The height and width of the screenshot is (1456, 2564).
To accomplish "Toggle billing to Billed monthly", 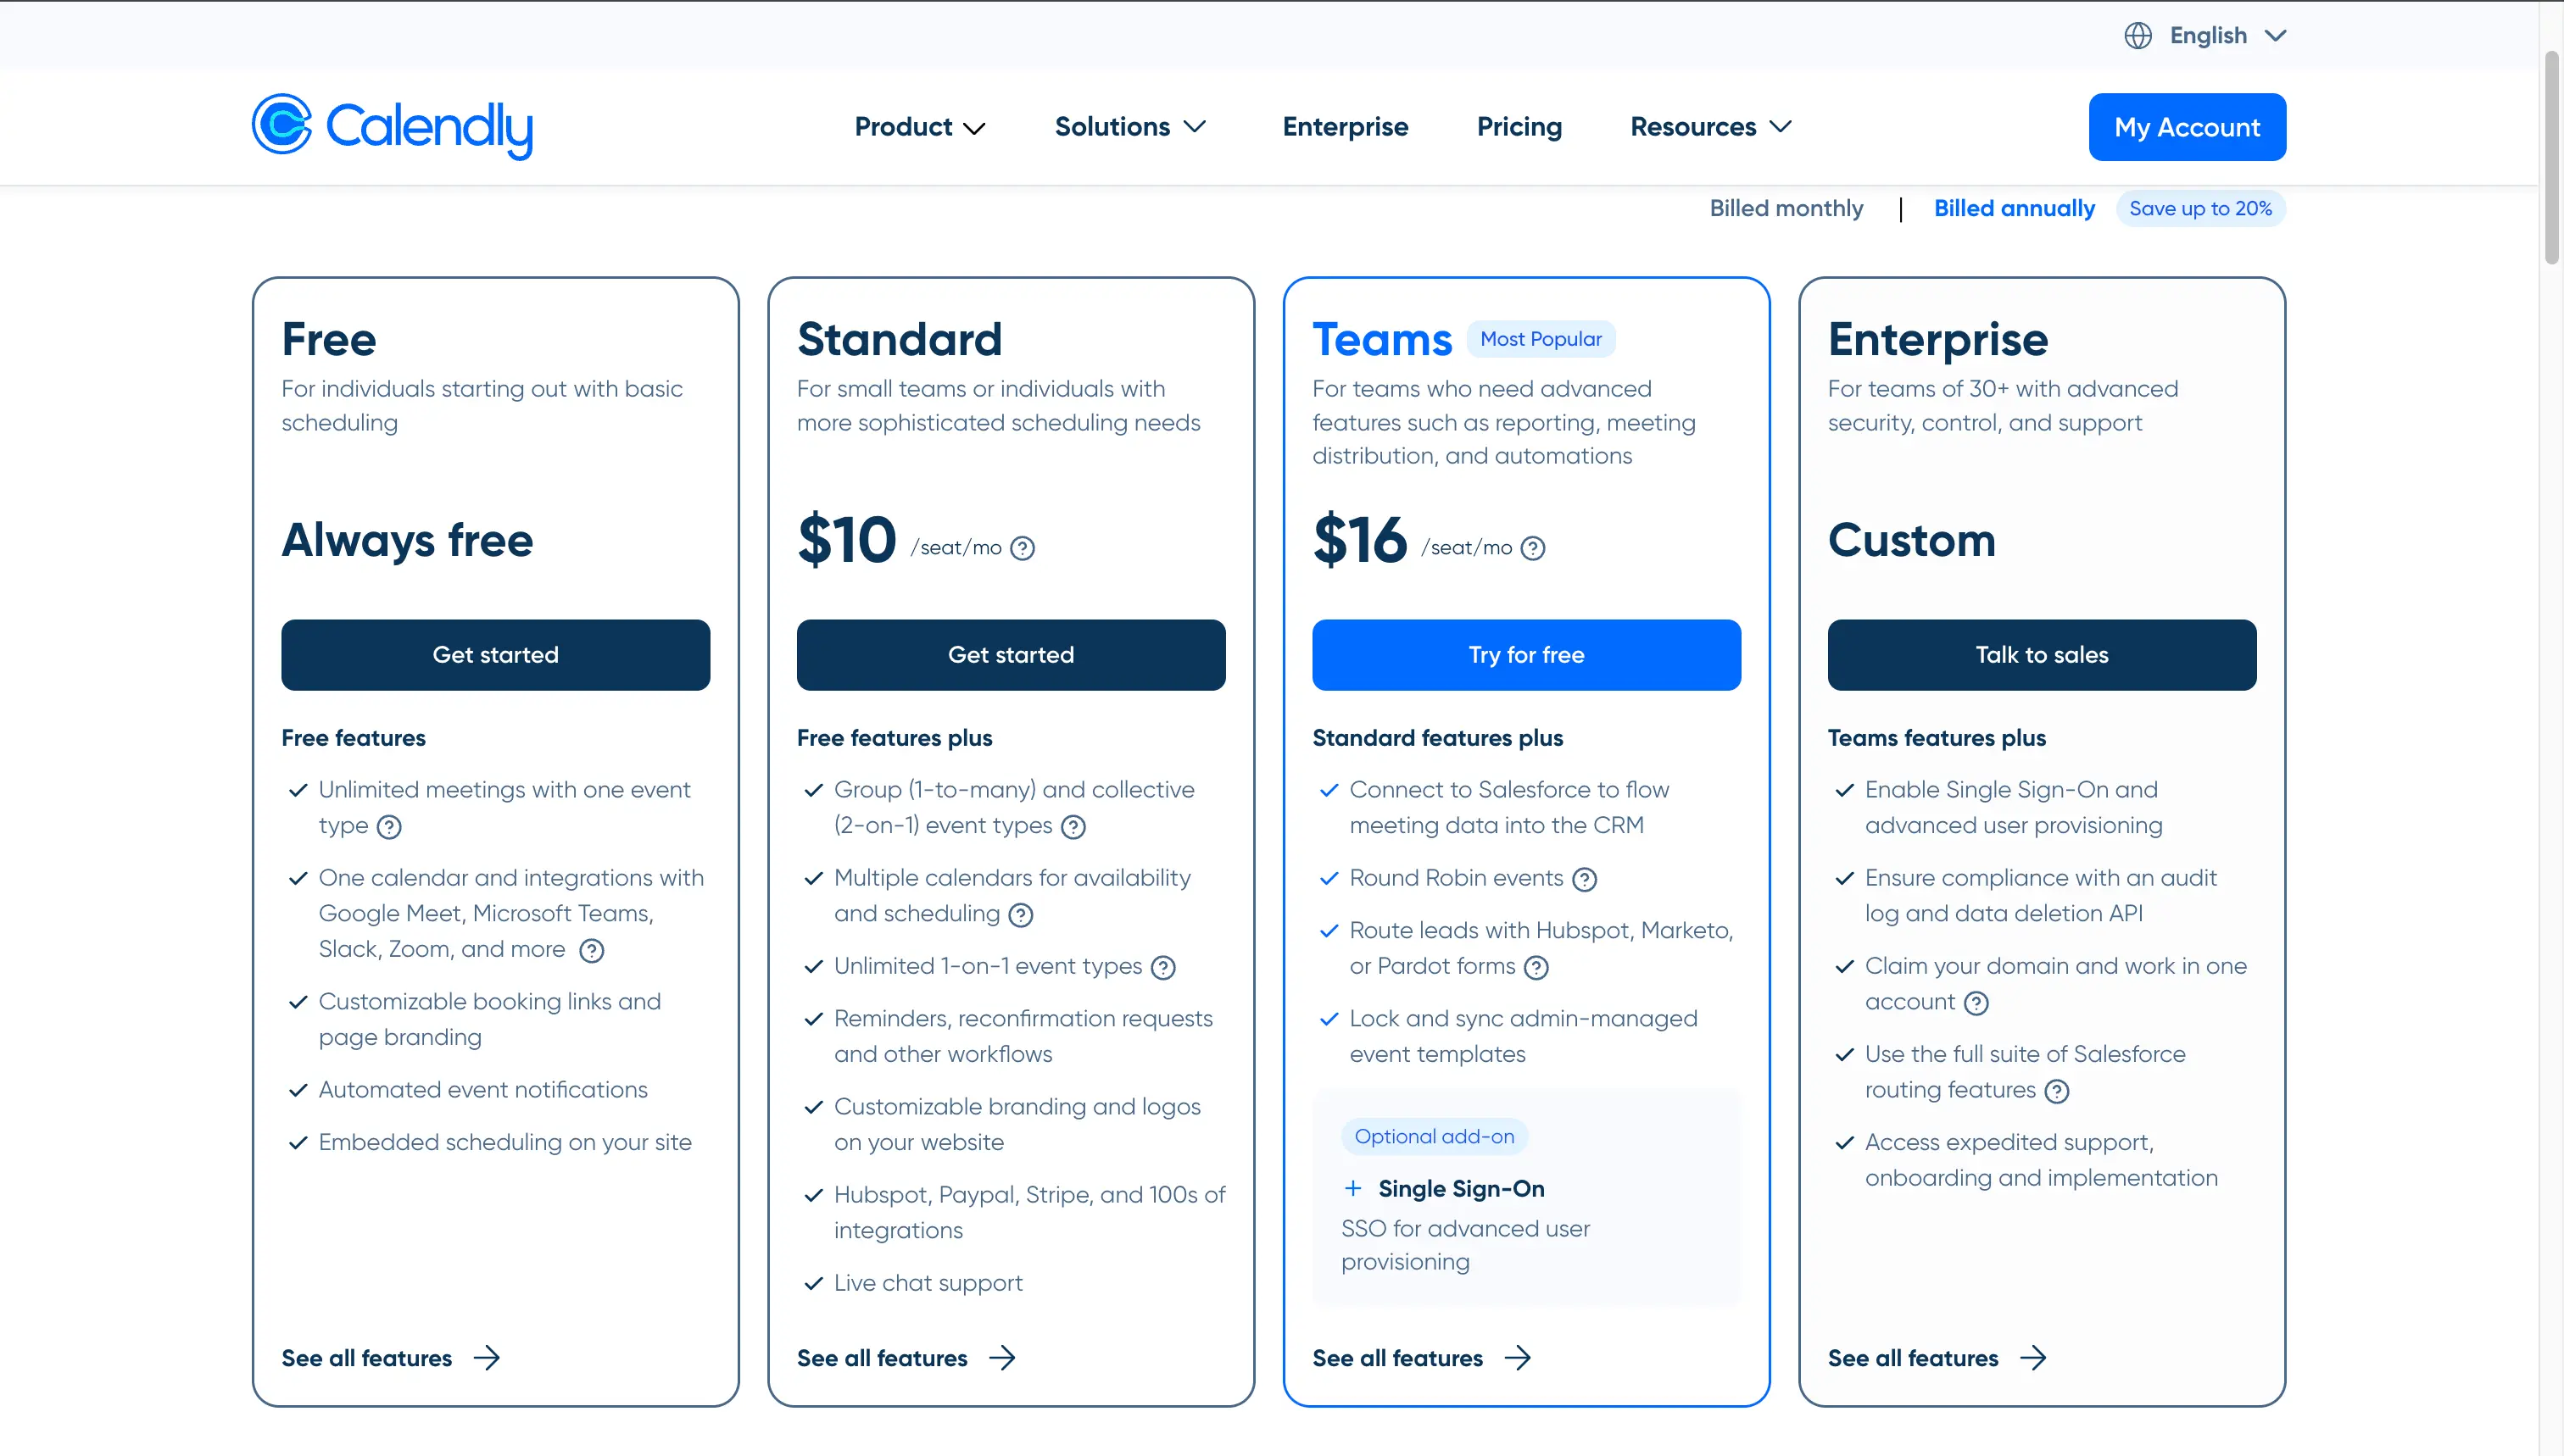I will 1786,209.
